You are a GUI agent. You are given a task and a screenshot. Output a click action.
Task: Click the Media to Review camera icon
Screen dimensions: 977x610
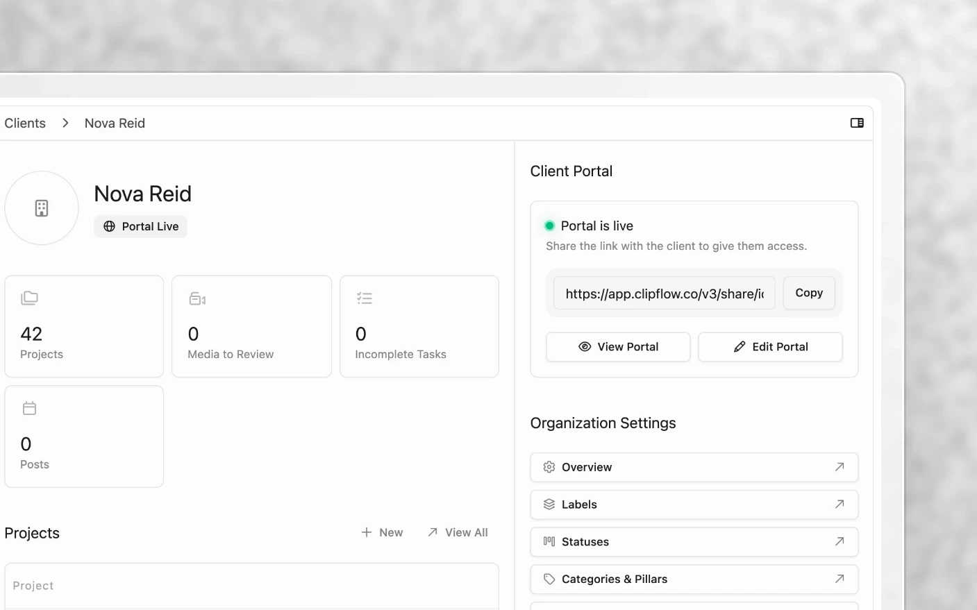197,298
